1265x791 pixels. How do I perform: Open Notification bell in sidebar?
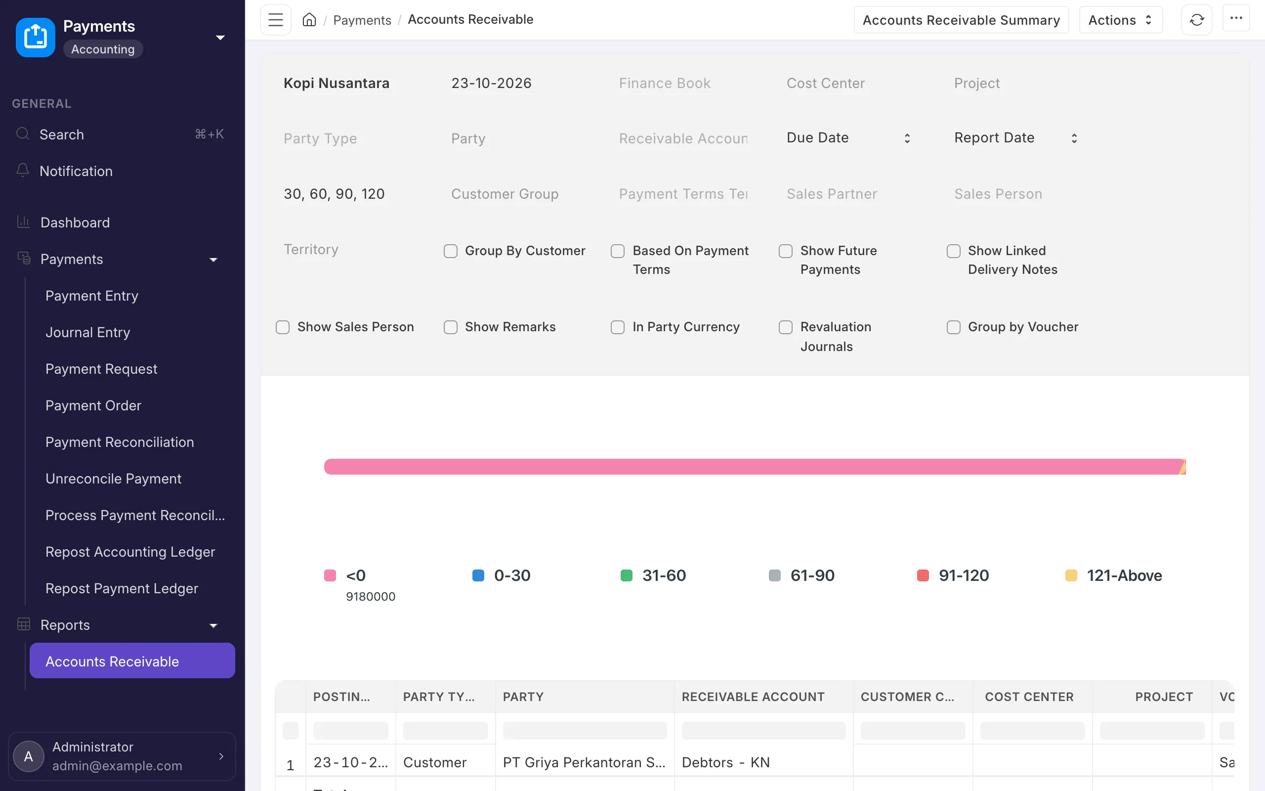click(22, 171)
